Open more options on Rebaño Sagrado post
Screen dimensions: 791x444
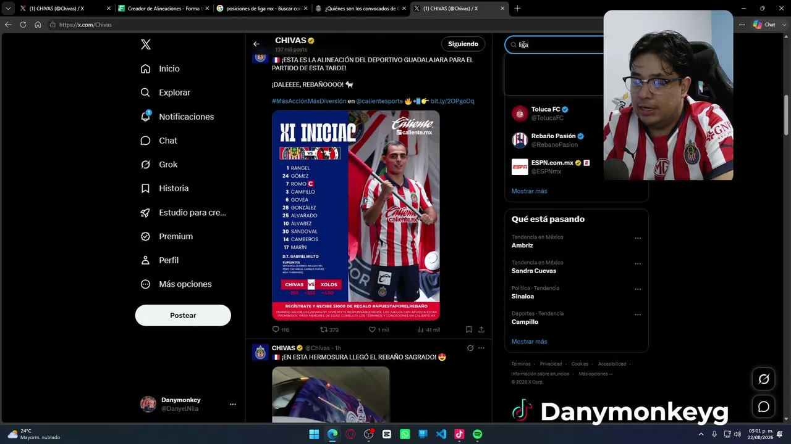(481, 348)
